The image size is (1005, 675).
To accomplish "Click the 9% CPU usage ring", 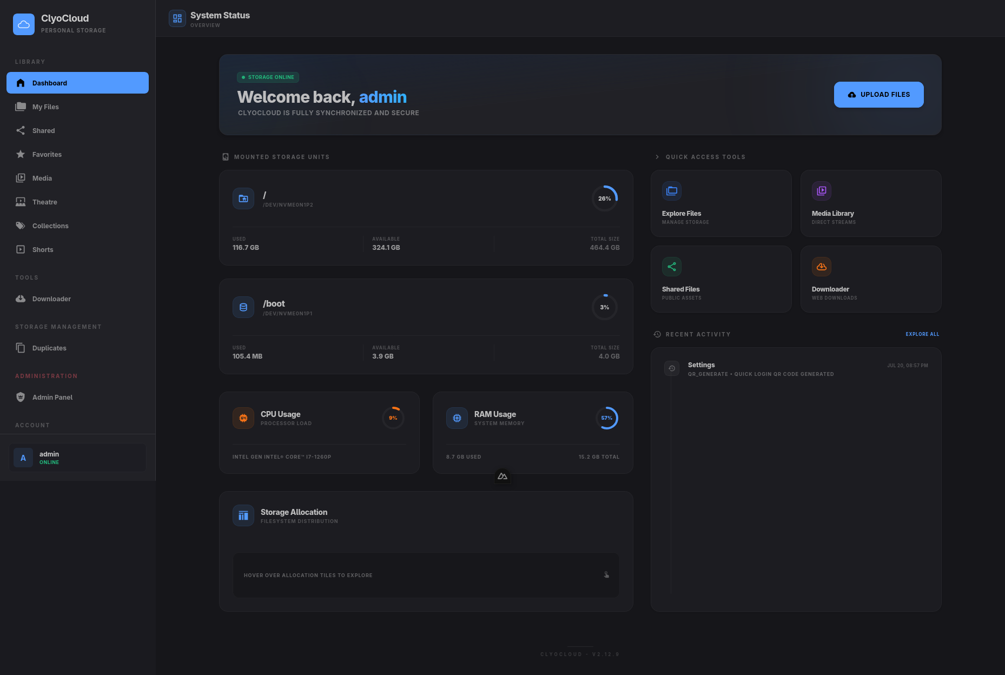I will click(x=393, y=418).
